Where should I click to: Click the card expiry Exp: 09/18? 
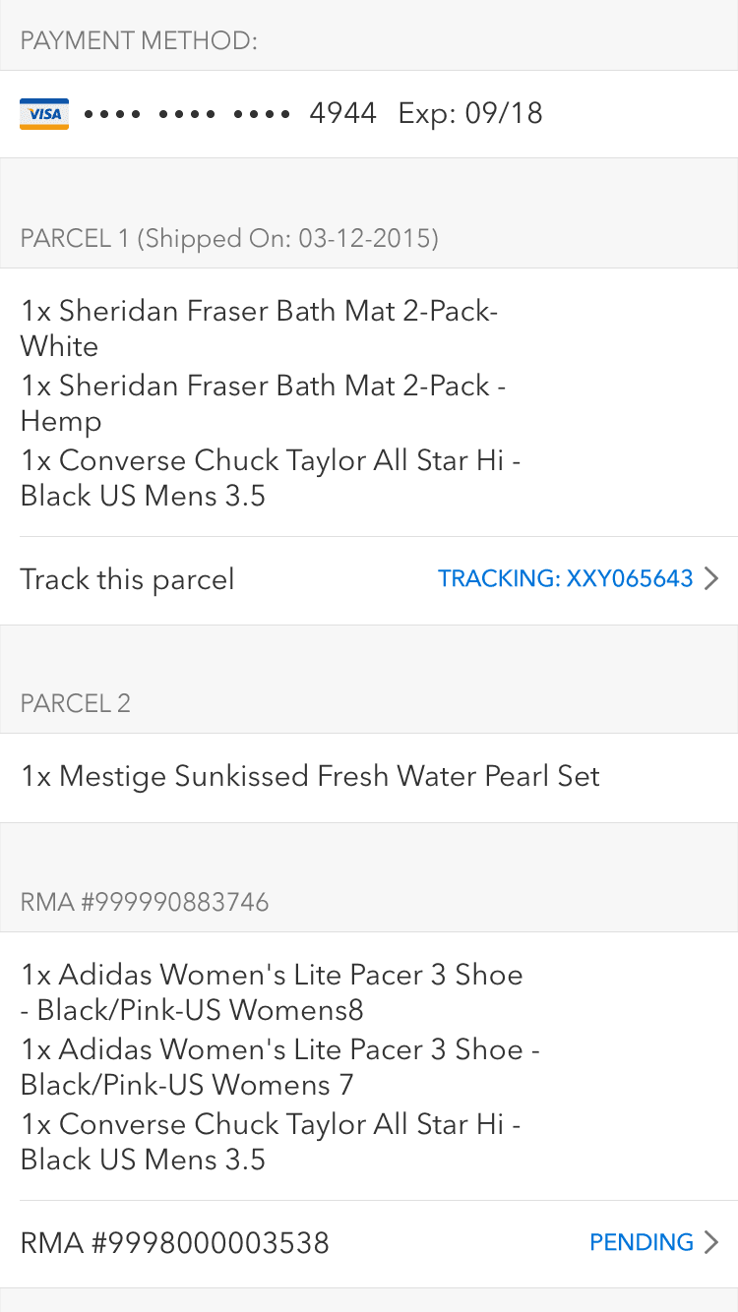click(470, 114)
